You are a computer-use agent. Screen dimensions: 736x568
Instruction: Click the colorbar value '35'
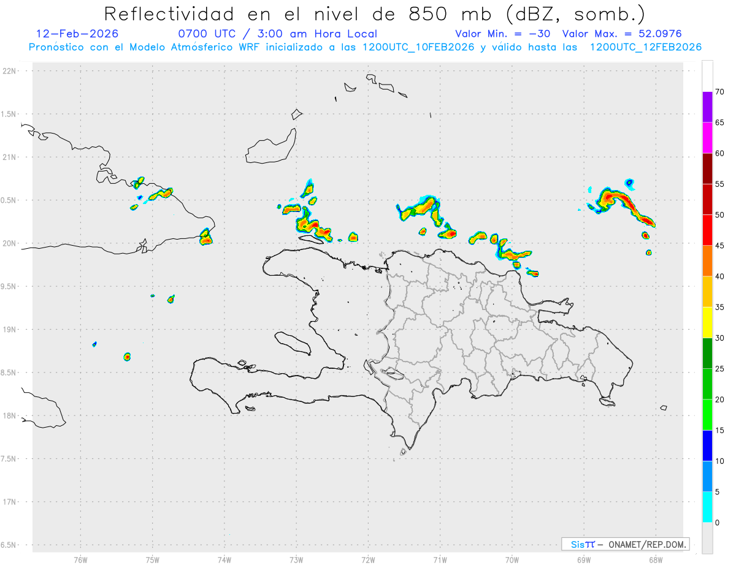(720, 307)
